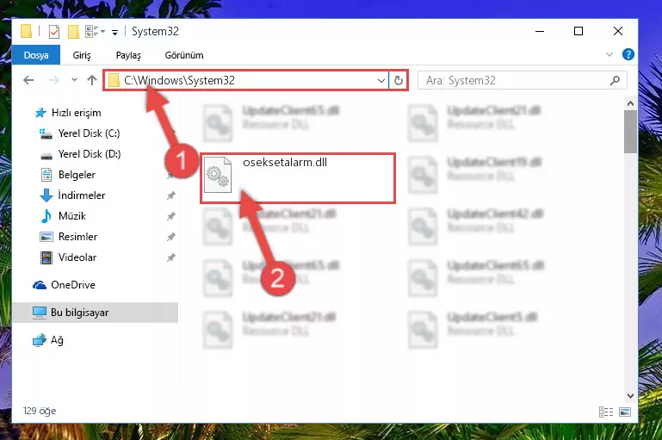Click the folder icon in the title bar
This screenshot has width=662, height=440.
(x=26, y=32)
